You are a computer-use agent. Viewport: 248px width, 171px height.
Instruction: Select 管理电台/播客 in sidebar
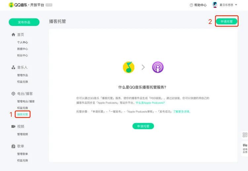point(26,101)
